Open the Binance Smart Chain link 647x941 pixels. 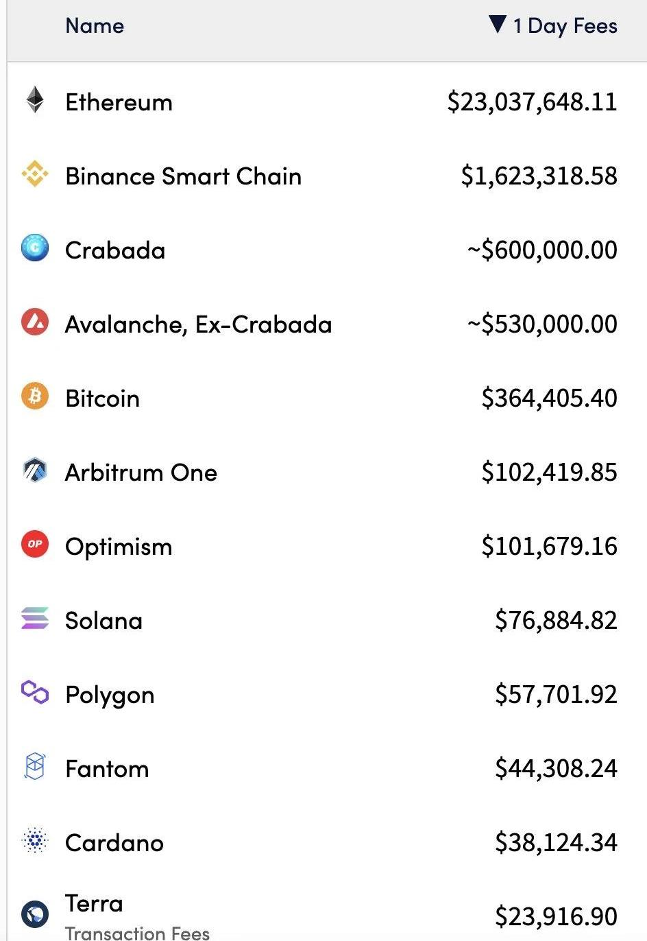point(183,176)
